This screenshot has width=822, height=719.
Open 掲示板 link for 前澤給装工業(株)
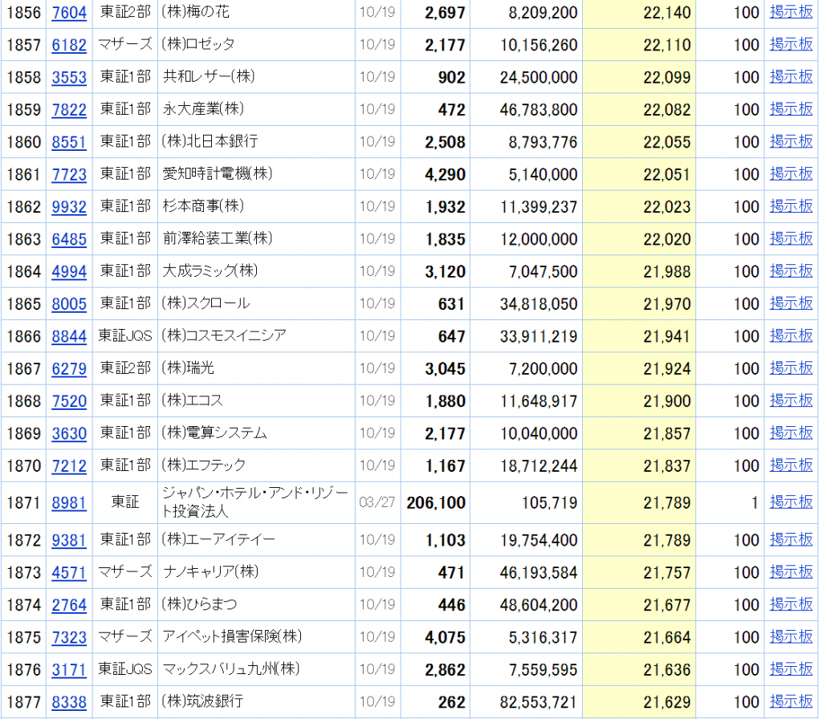[791, 239]
